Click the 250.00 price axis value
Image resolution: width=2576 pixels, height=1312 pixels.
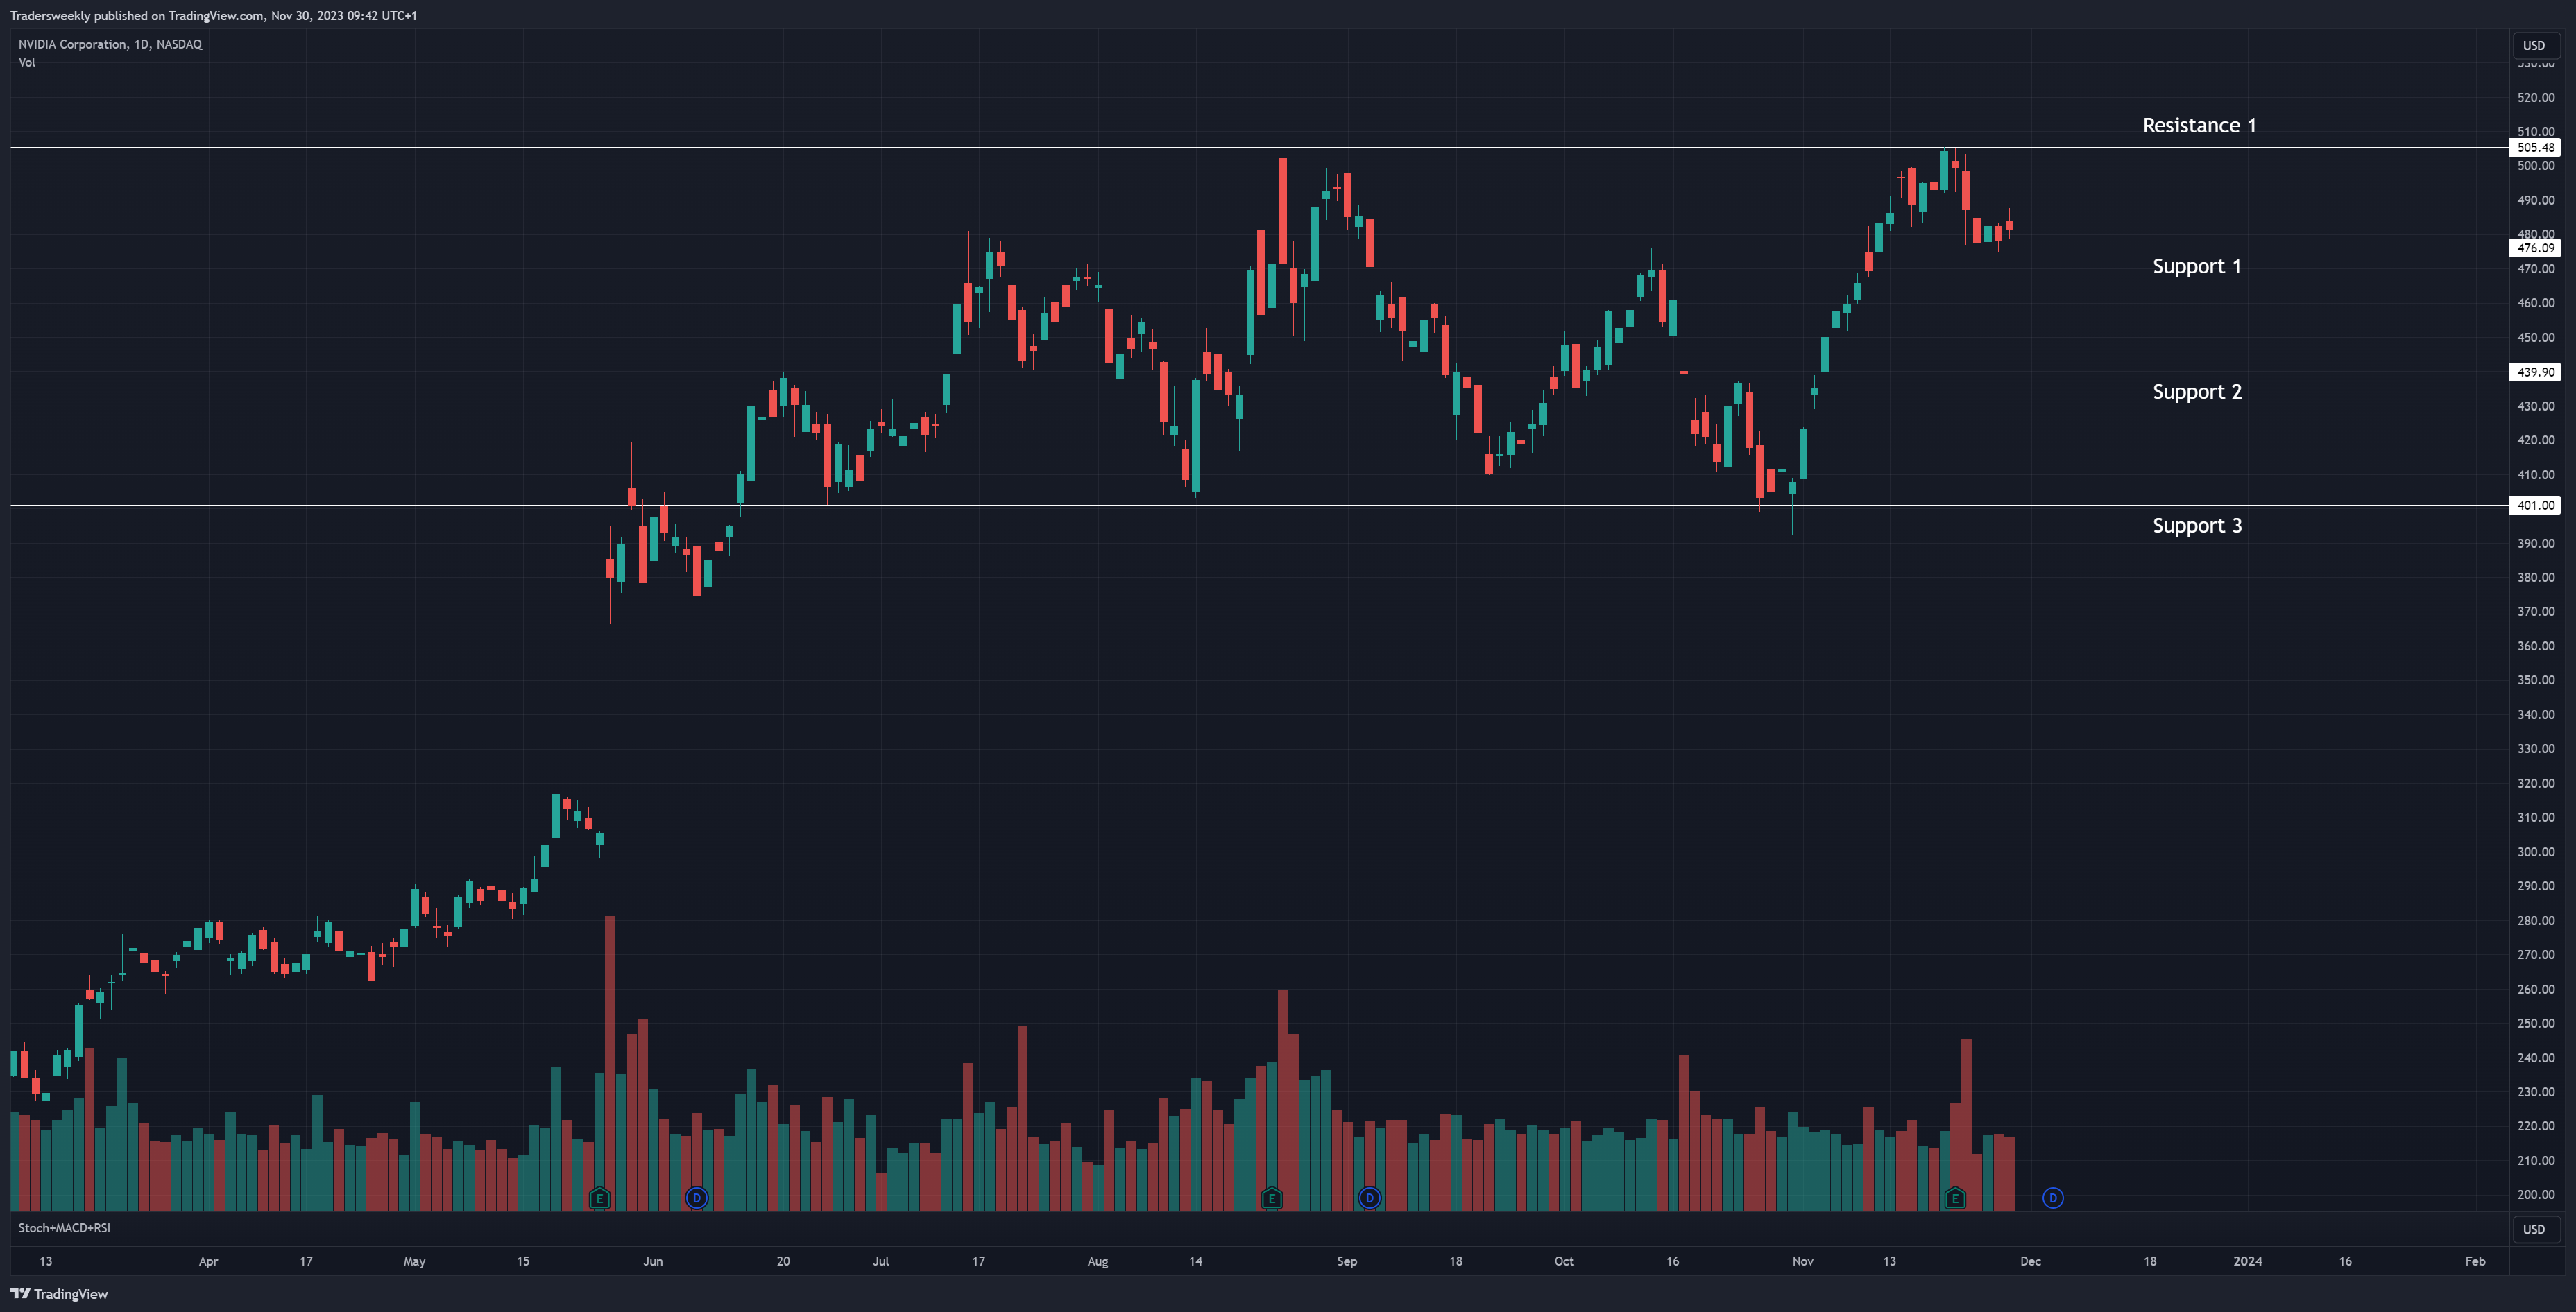2535,1022
